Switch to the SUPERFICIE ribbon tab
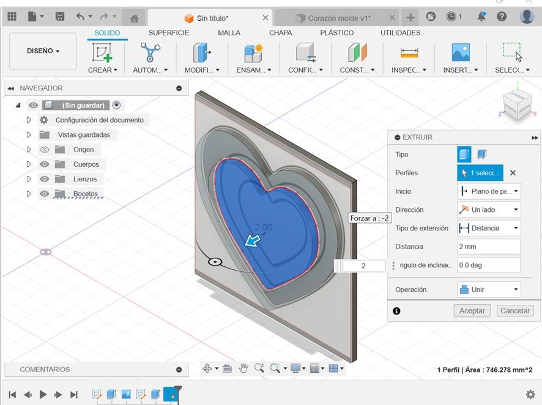542x405 pixels. click(168, 33)
